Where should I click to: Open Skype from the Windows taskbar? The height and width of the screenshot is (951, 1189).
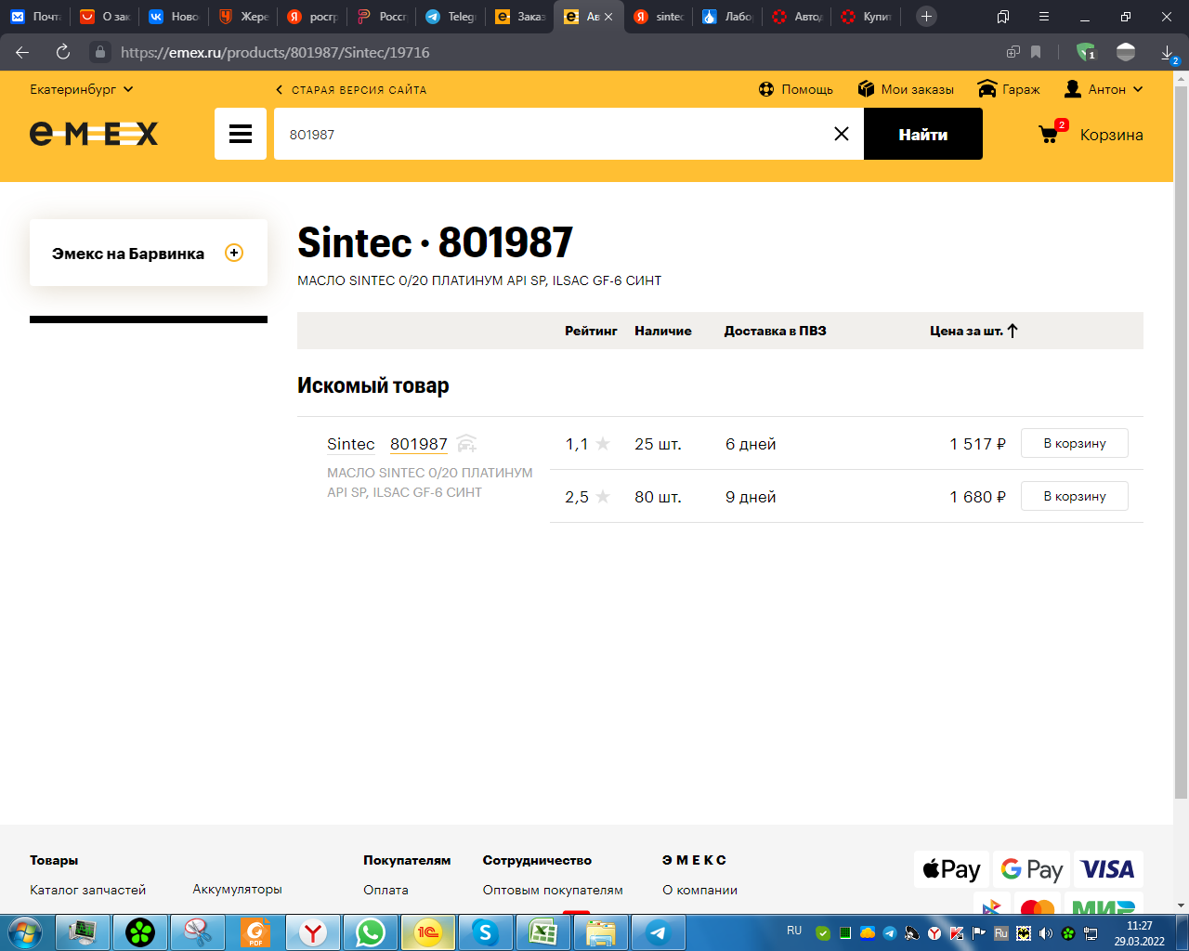coord(486,932)
